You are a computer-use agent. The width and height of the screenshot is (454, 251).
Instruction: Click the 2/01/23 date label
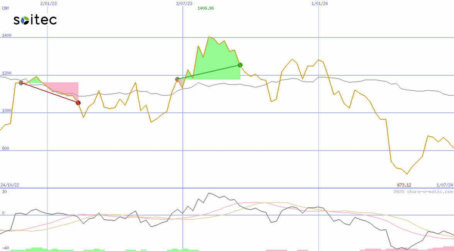pyautogui.click(x=48, y=3)
